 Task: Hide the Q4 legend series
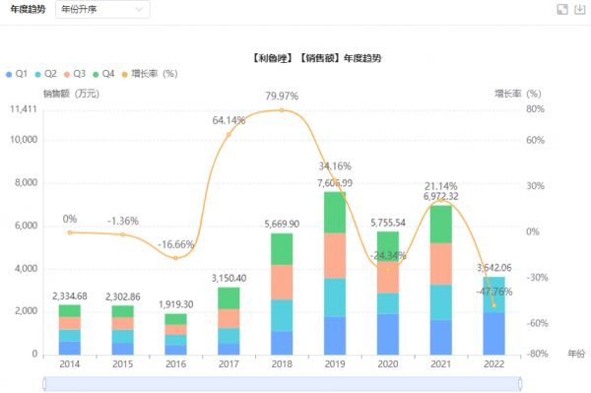(x=103, y=74)
